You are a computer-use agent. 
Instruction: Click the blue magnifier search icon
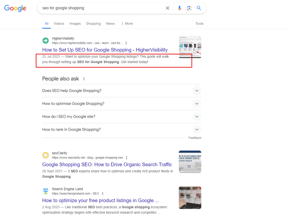click(199, 8)
